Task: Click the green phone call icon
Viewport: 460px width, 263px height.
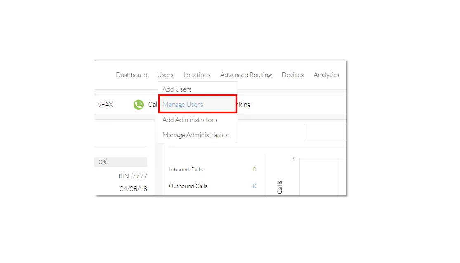Action: (138, 105)
